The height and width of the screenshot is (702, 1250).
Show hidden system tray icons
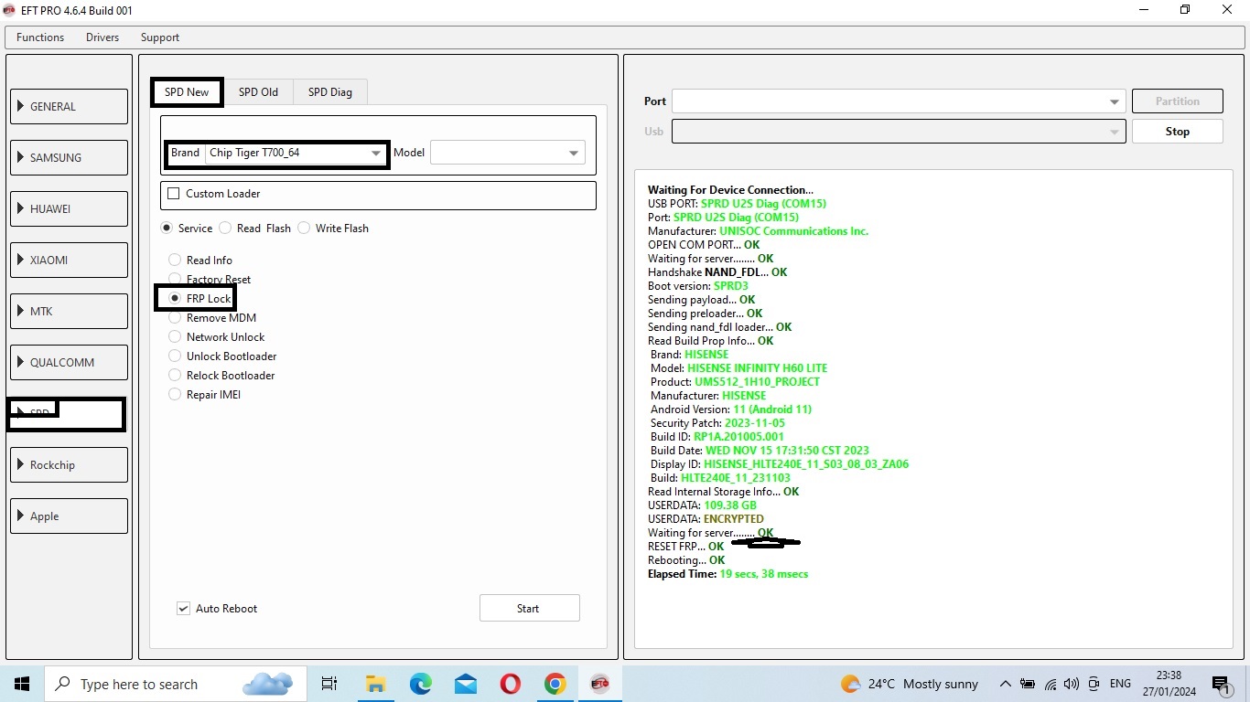tap(1005, 684)
